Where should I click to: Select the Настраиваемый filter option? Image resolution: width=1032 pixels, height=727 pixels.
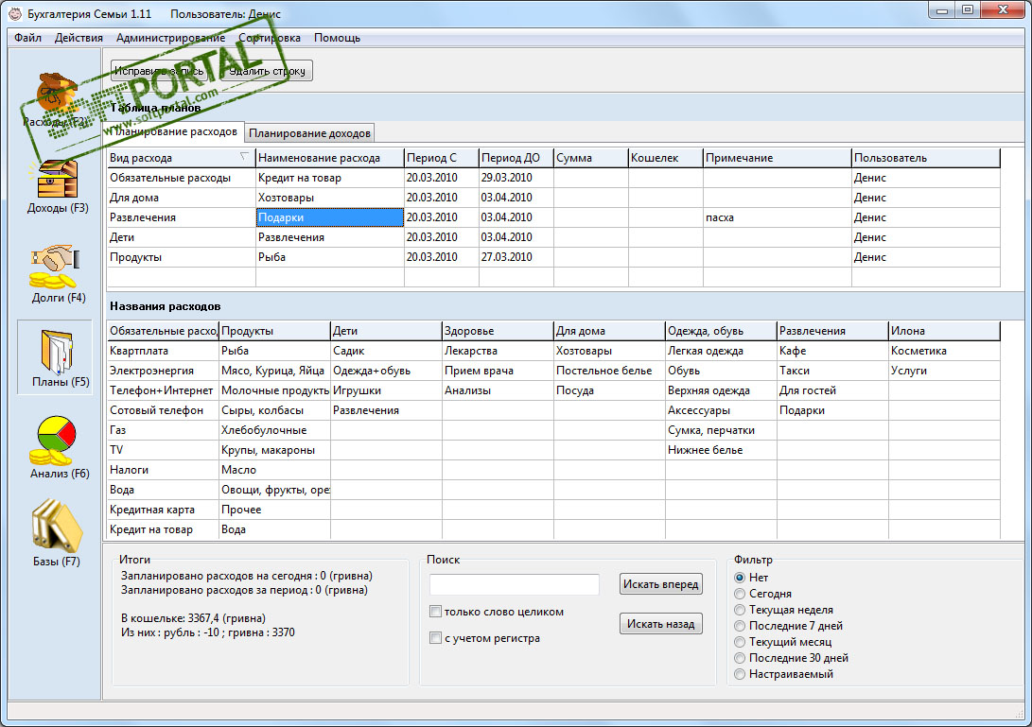click(x=740, y=674)
